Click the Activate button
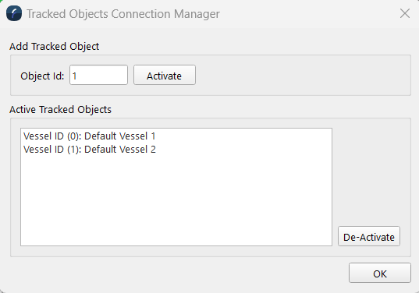The width and height of the screenshot is (419, 293). (x=165, y=75)
